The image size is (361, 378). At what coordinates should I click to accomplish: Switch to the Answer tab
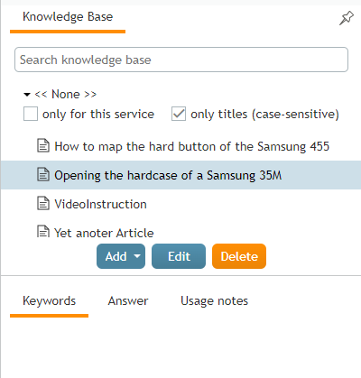coord(128,300)
